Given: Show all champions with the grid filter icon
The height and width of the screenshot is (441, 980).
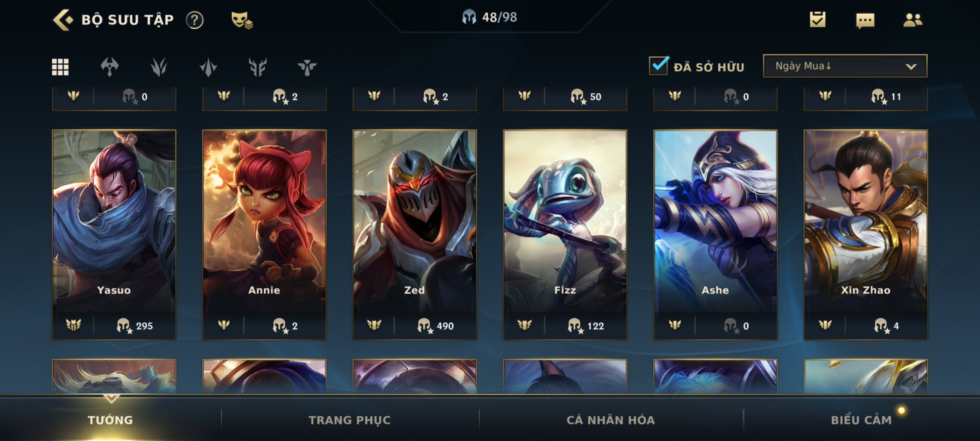Looking at the screenshot, I should pos(60,67).
